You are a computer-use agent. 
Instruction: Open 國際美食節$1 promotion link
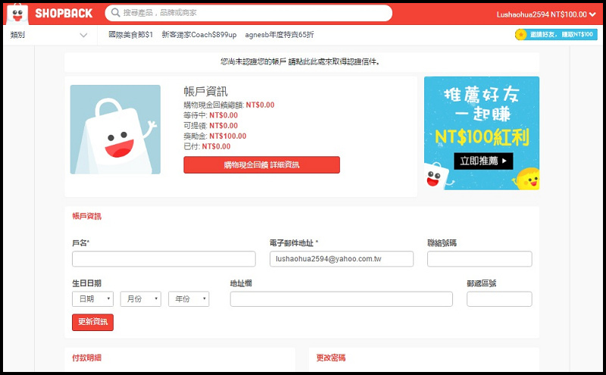point(130,35)
